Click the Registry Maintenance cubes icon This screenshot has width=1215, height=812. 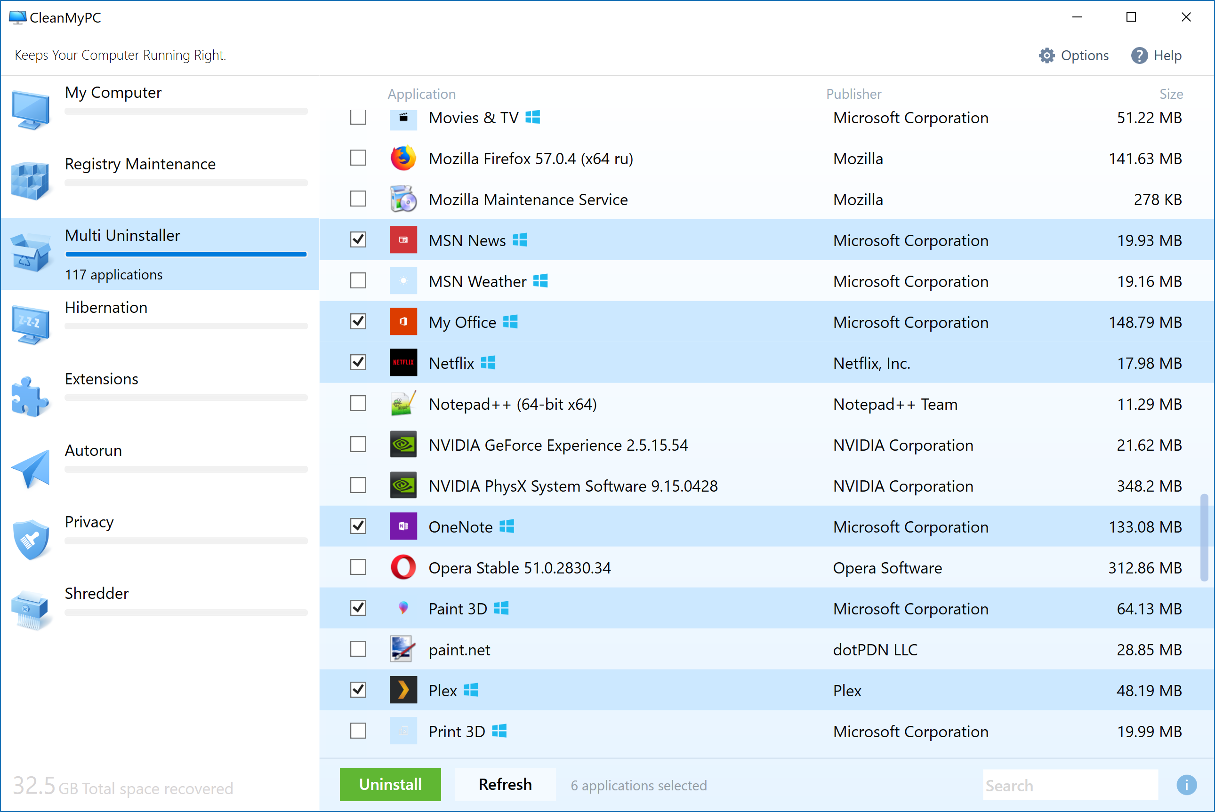pyautogui.click(x=31, y=181)
